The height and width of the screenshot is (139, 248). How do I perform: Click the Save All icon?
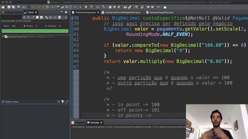click(13, 7)
